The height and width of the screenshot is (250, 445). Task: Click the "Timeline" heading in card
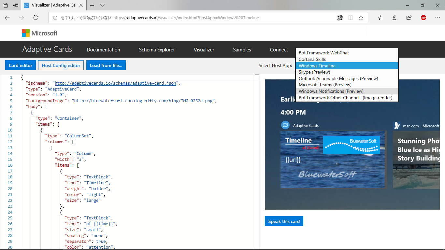298,140
